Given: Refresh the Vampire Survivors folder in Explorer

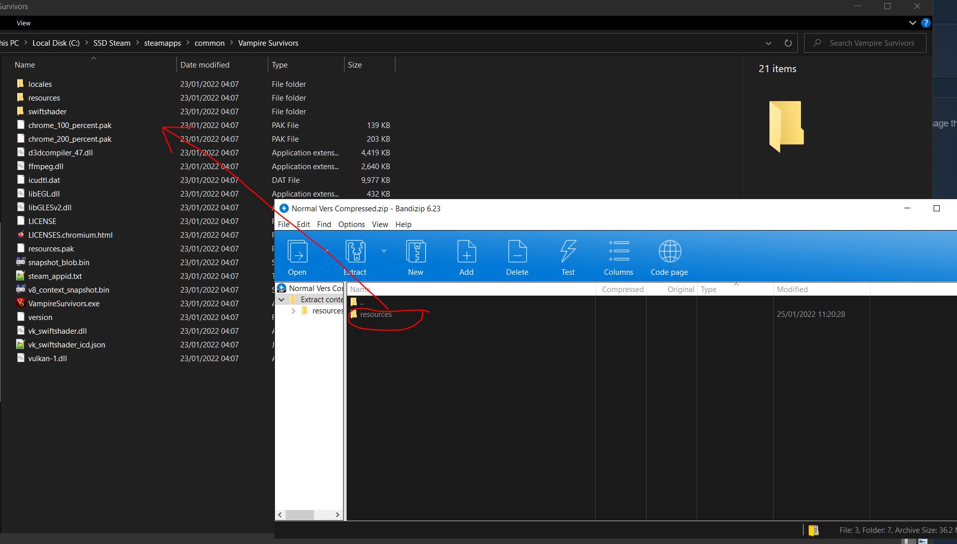Looking at the screenshot, I should (788, 43).
